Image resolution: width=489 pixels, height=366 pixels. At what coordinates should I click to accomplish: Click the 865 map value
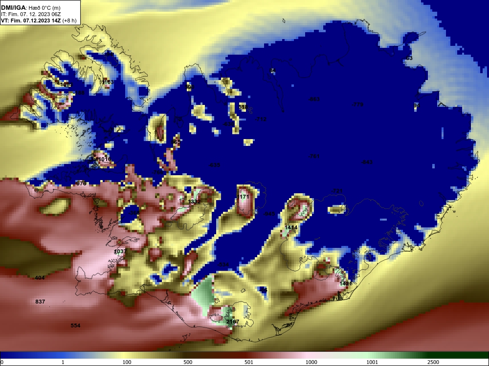click(176, 142)
